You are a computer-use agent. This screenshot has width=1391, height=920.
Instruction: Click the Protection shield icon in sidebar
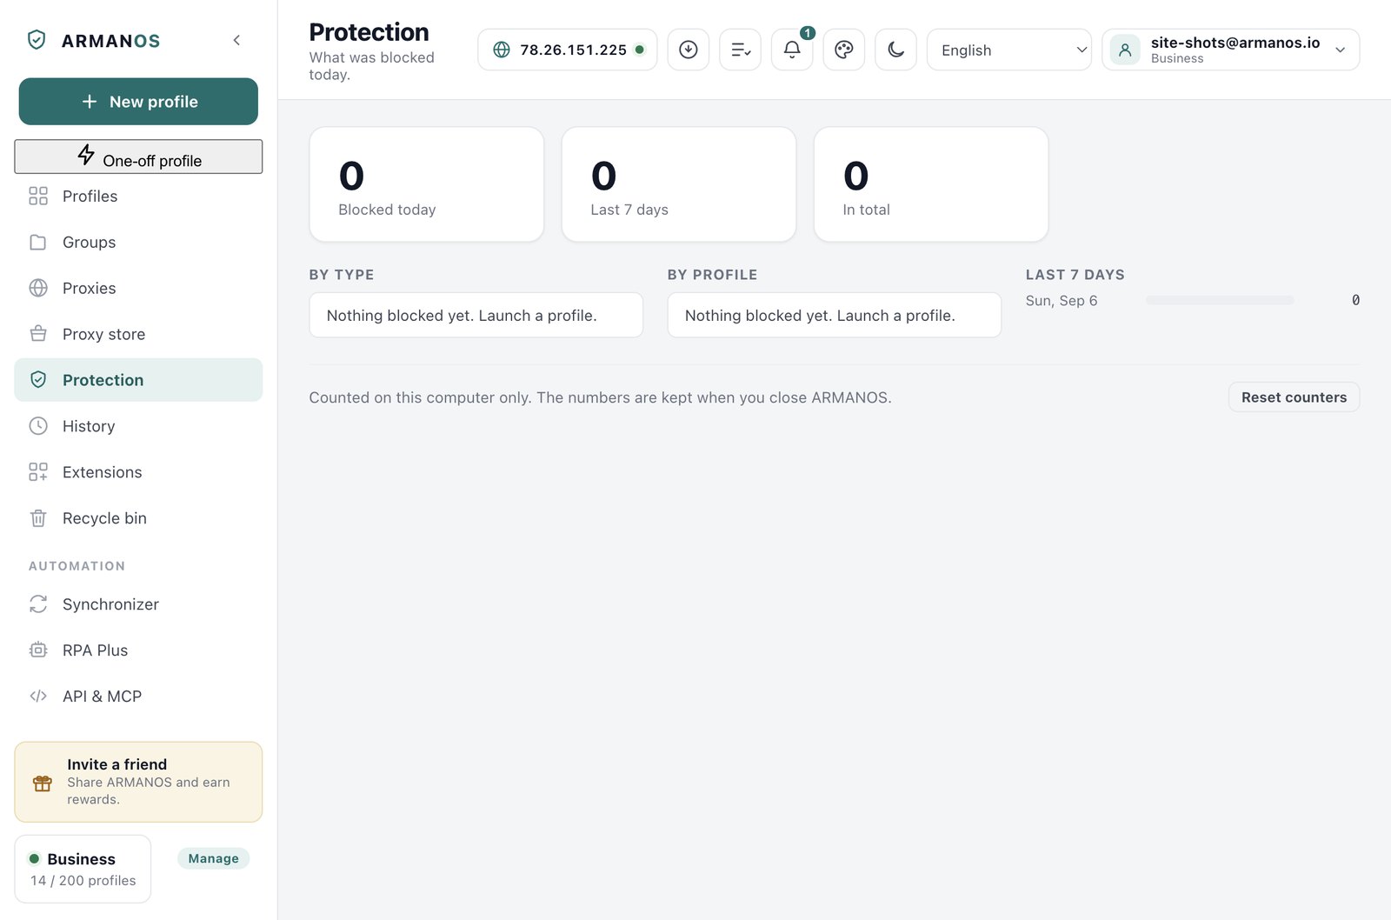(38, 380)
